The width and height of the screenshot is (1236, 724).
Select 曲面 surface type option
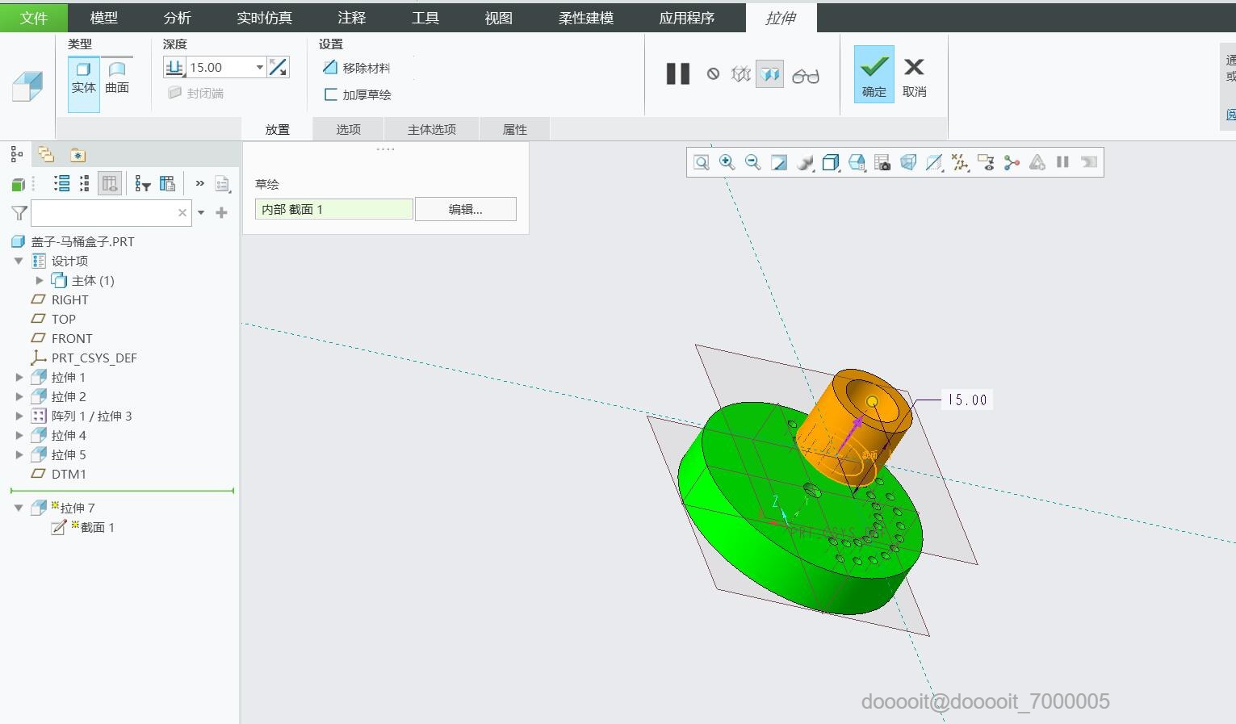117,78
